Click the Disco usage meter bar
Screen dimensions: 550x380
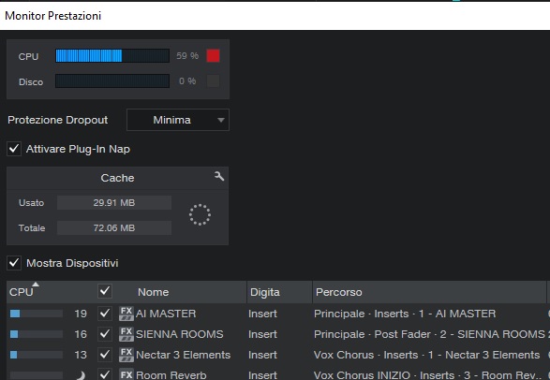tap(112, 80)
